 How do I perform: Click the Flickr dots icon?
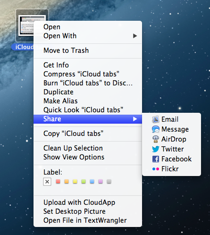click(x=156, y=169)
